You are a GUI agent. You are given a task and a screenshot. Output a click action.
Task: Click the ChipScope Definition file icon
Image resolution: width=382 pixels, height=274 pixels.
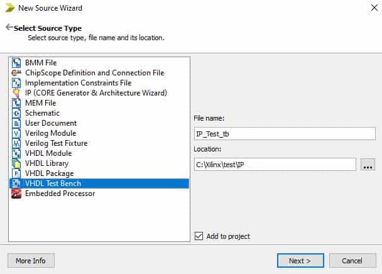point(16,73)
